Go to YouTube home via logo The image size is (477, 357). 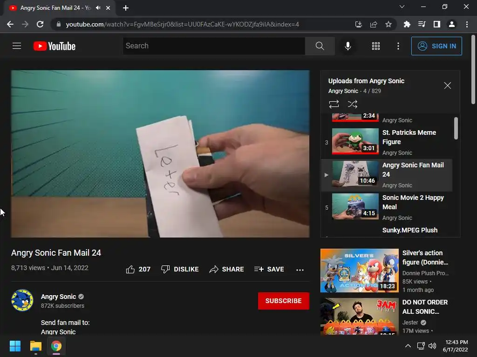(x=55, y=46)
